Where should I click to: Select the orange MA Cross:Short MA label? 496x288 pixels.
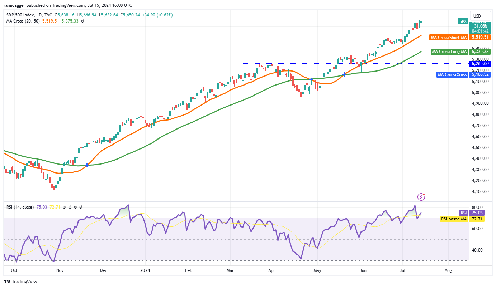coord(449,38)
